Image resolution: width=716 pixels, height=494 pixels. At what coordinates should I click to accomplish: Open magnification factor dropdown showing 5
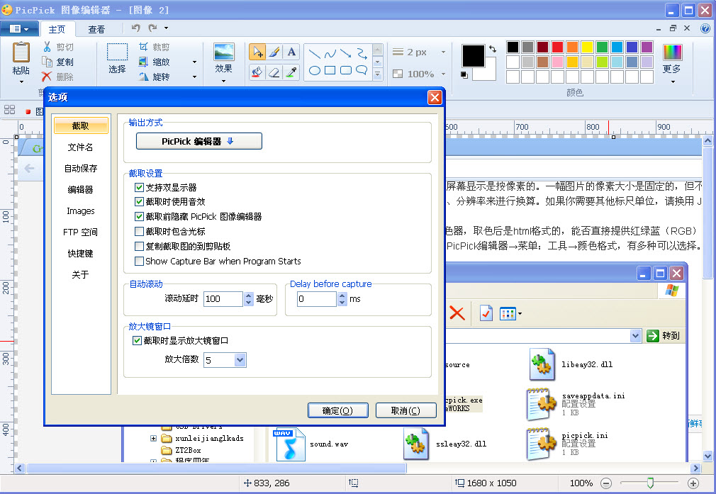[240, 360]
